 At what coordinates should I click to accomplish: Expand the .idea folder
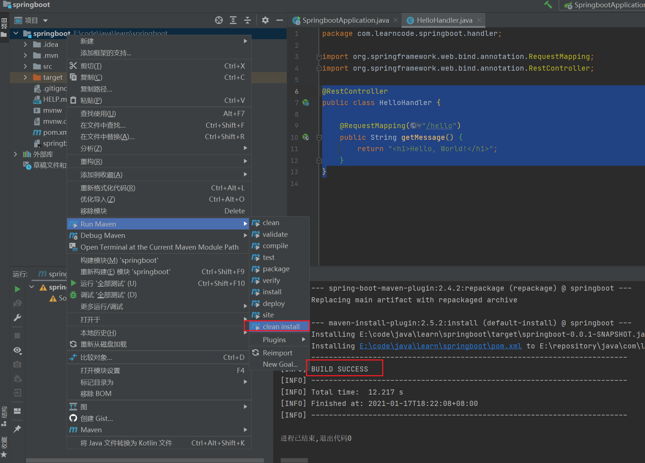tap(25, 44)
